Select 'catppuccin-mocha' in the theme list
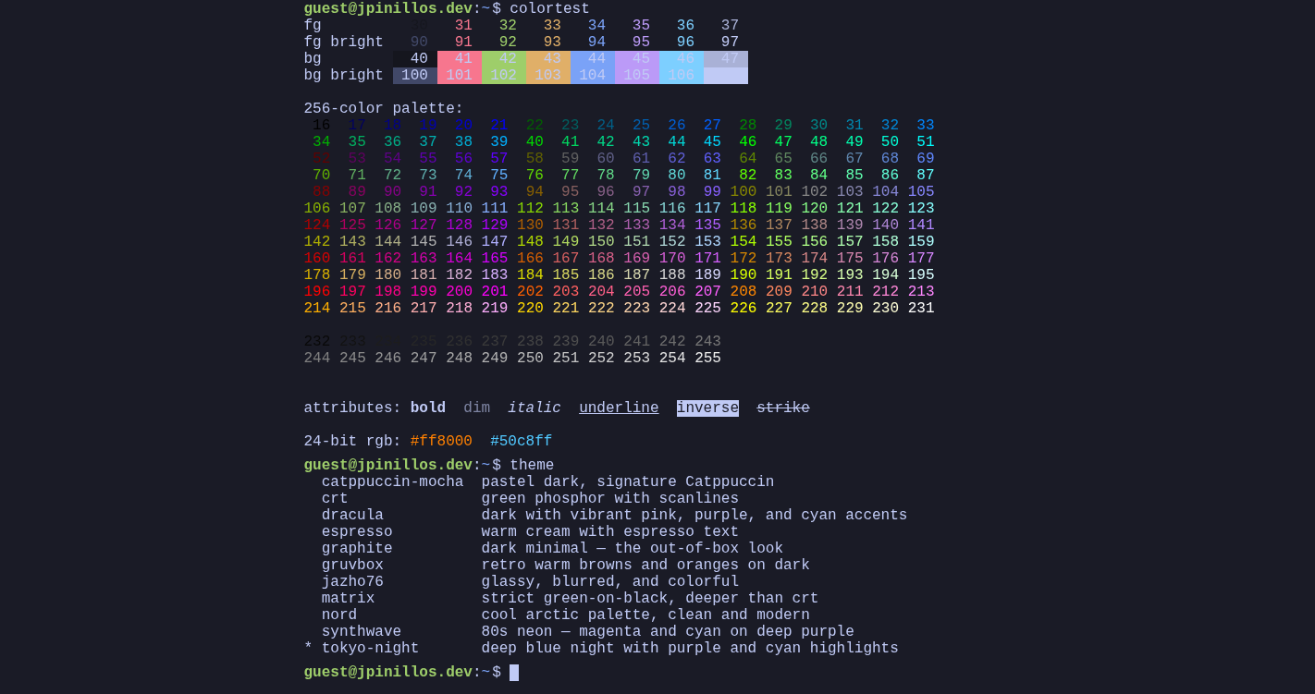Viewport: 1315px width, 694px height. click(x=393, y=482)
